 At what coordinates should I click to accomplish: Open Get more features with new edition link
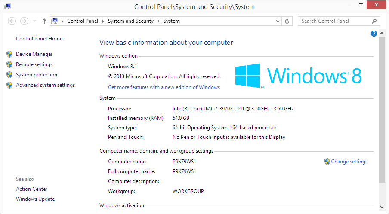click(x=164, y=87)
